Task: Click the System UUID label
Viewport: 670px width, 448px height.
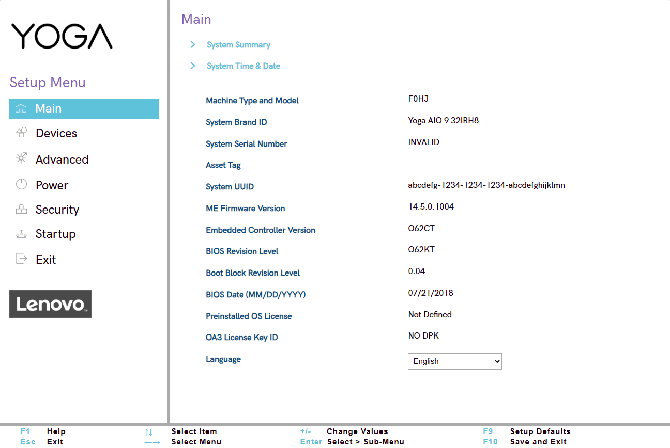Action: coord(230,187)
